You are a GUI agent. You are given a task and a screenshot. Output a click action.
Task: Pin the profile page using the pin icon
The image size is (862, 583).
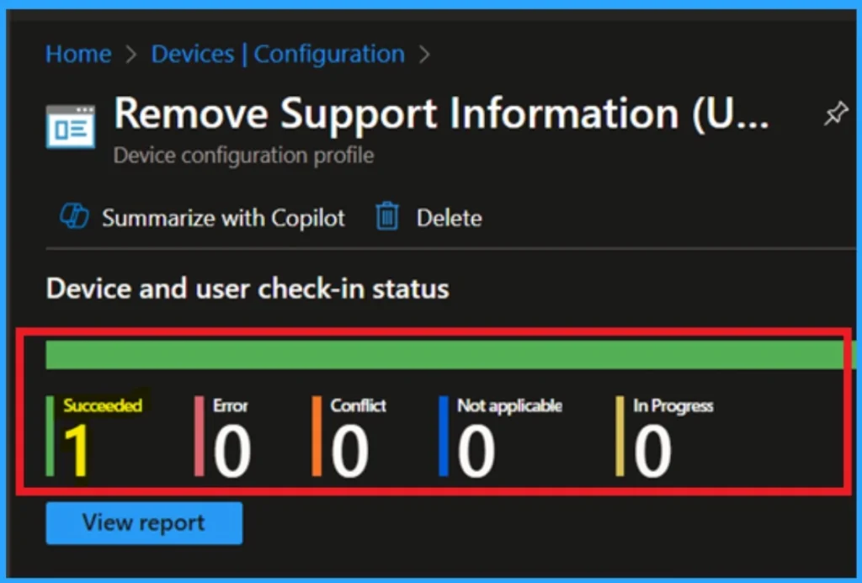pyautogui.click(x=836, y=114)
